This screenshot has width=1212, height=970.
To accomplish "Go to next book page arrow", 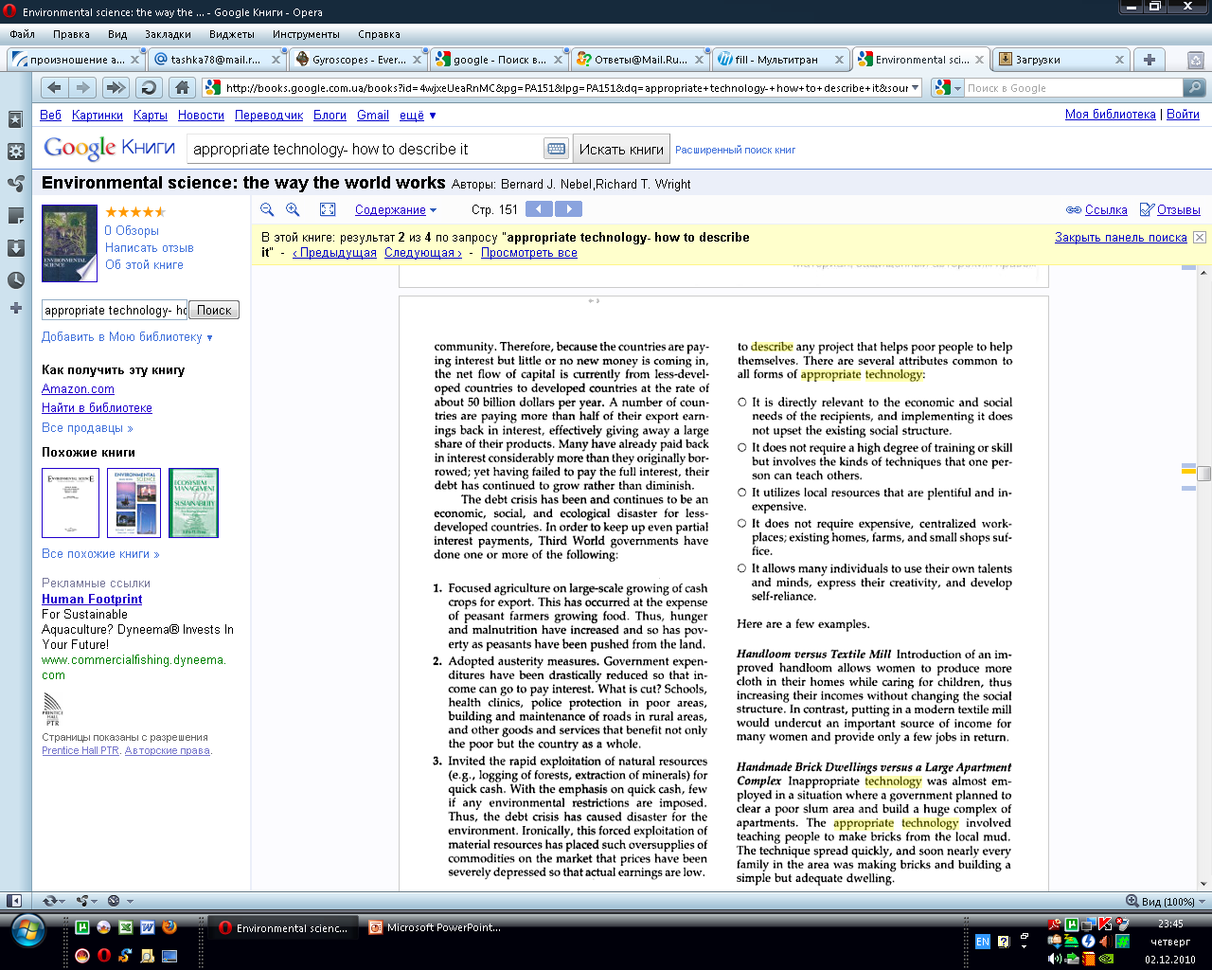I will point(568,209).
